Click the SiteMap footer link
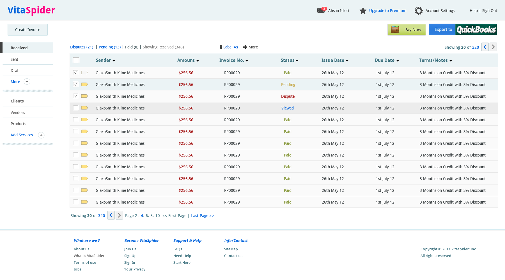The height and width of the screenshot is (280, 505). [231, 249]
